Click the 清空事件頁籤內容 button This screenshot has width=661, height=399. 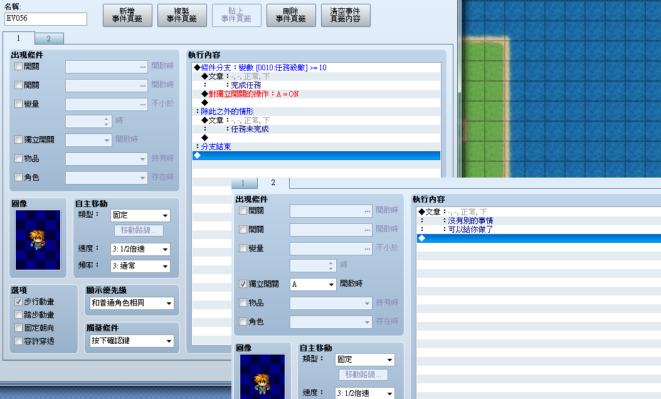(x=346, y=15)
